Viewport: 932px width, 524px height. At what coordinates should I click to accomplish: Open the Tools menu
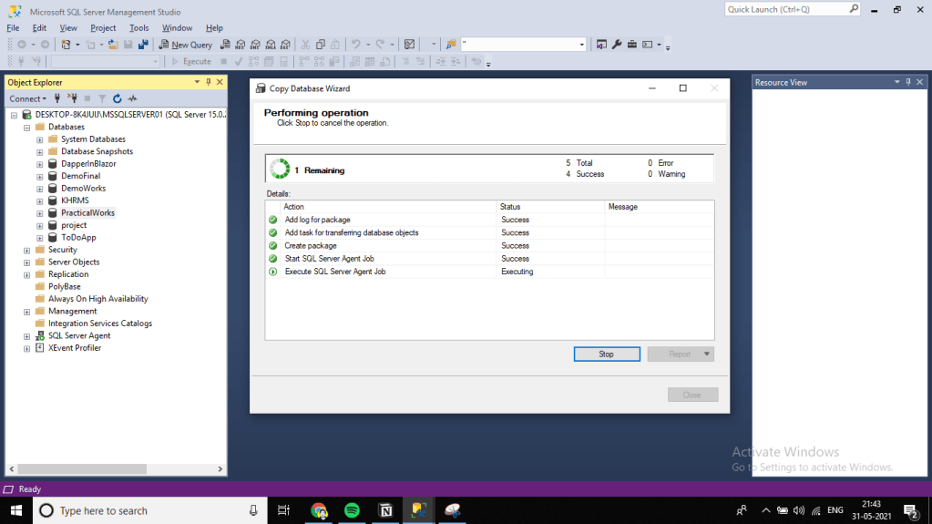(x=138, y=28)
